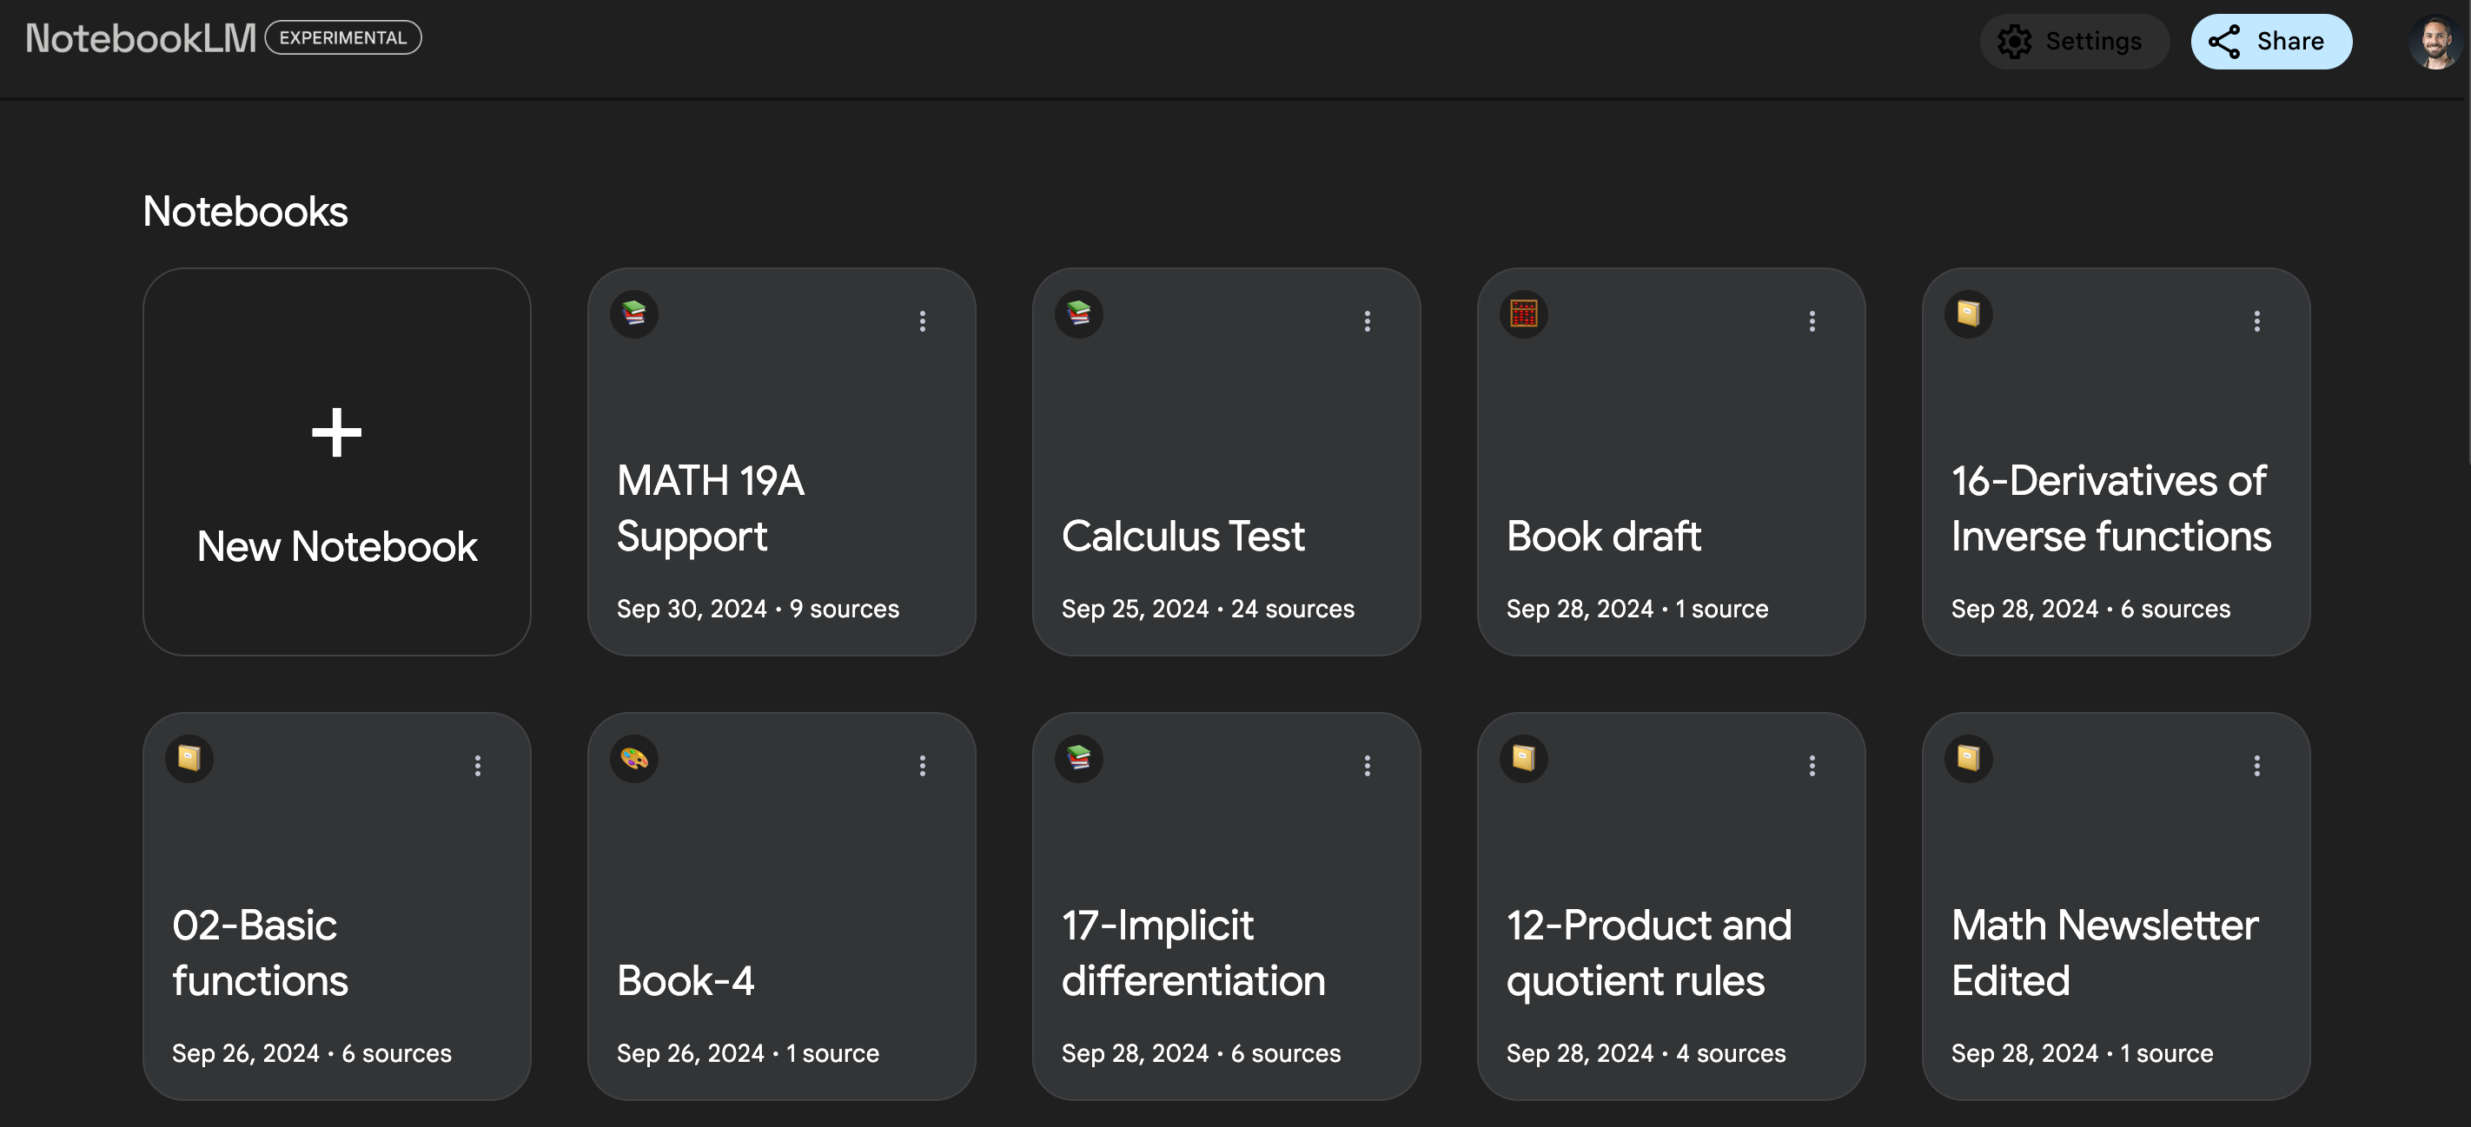Image resolution: width=2471 pixels, height=1127 pixels.
Task: Expand three-dot menu on Book draft card
Action: tap(1812, 321)
